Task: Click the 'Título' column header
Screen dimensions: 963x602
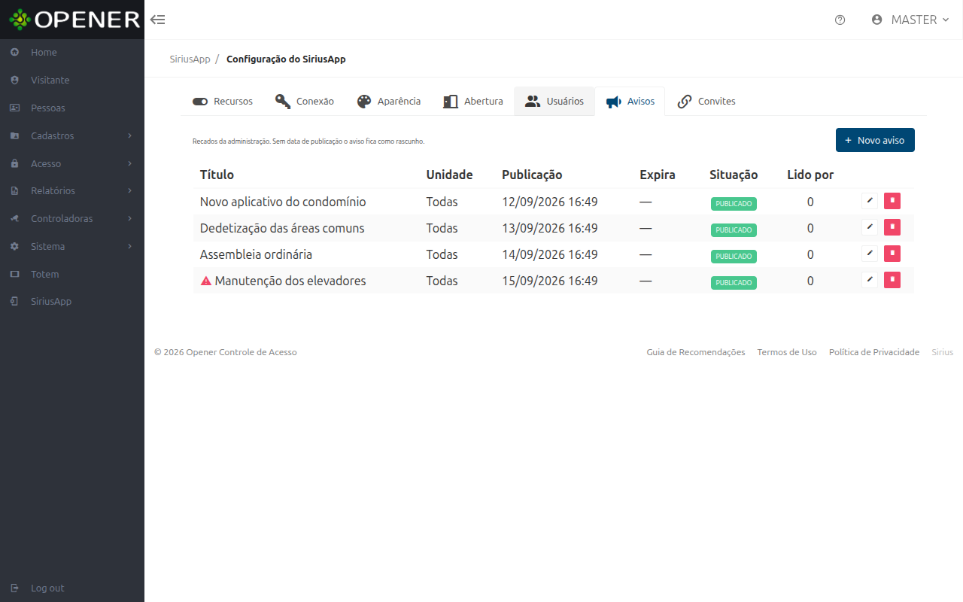Action: [x=217, y=175]
